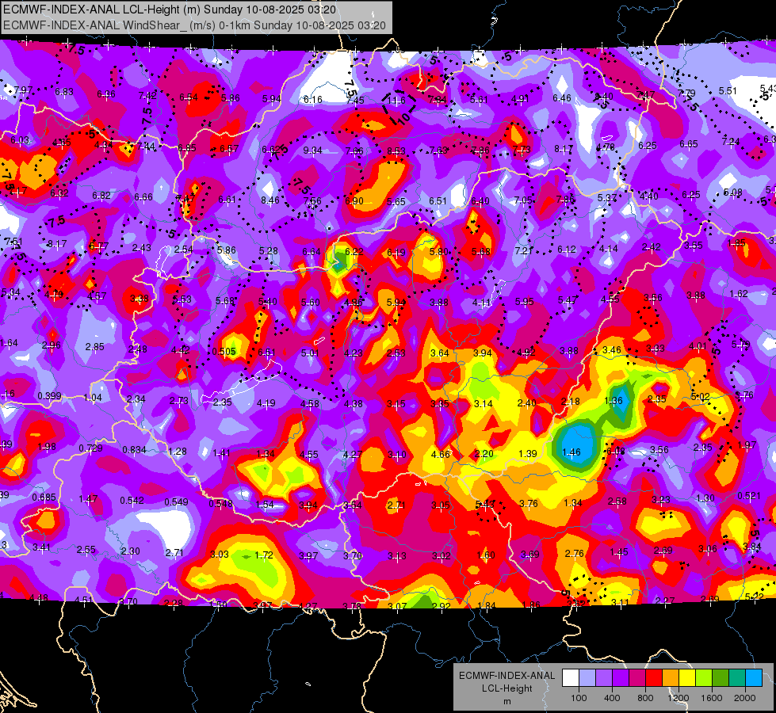Click the shear value 7.79
Viewport: 776px width, 713px height.
click(x=686, y=93)
